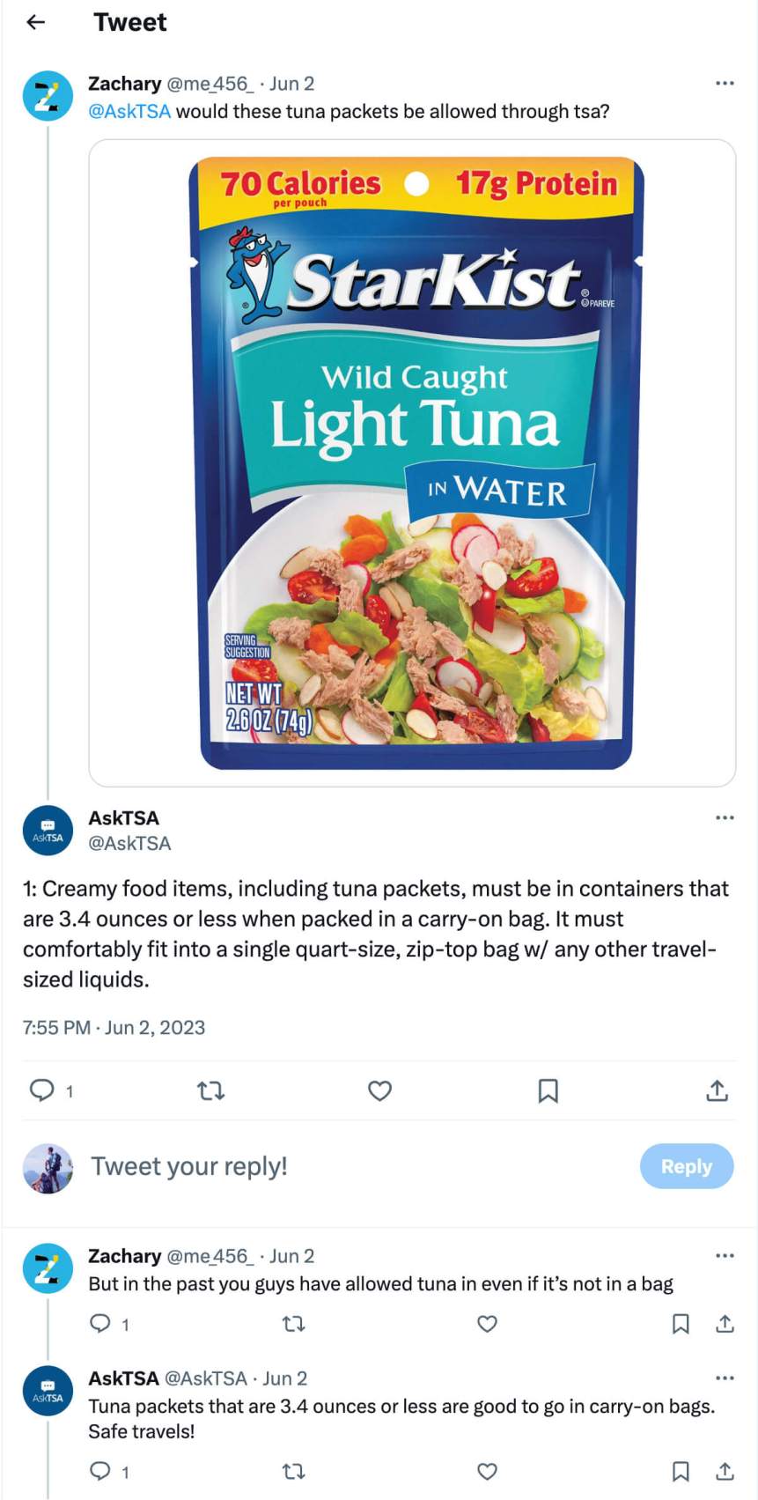
Task: Share the final AskTSA safe travels reply
Action: pos(725,1471)
